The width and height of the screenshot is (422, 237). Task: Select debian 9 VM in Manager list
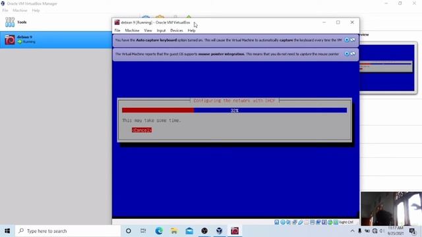pyautogui.click(x=55, y=39)
